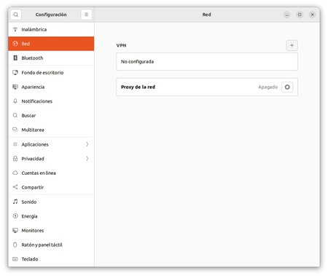328x276 pixels.
Task: Expand the Privacidad submenu chevron
Action: coord(87,159)
